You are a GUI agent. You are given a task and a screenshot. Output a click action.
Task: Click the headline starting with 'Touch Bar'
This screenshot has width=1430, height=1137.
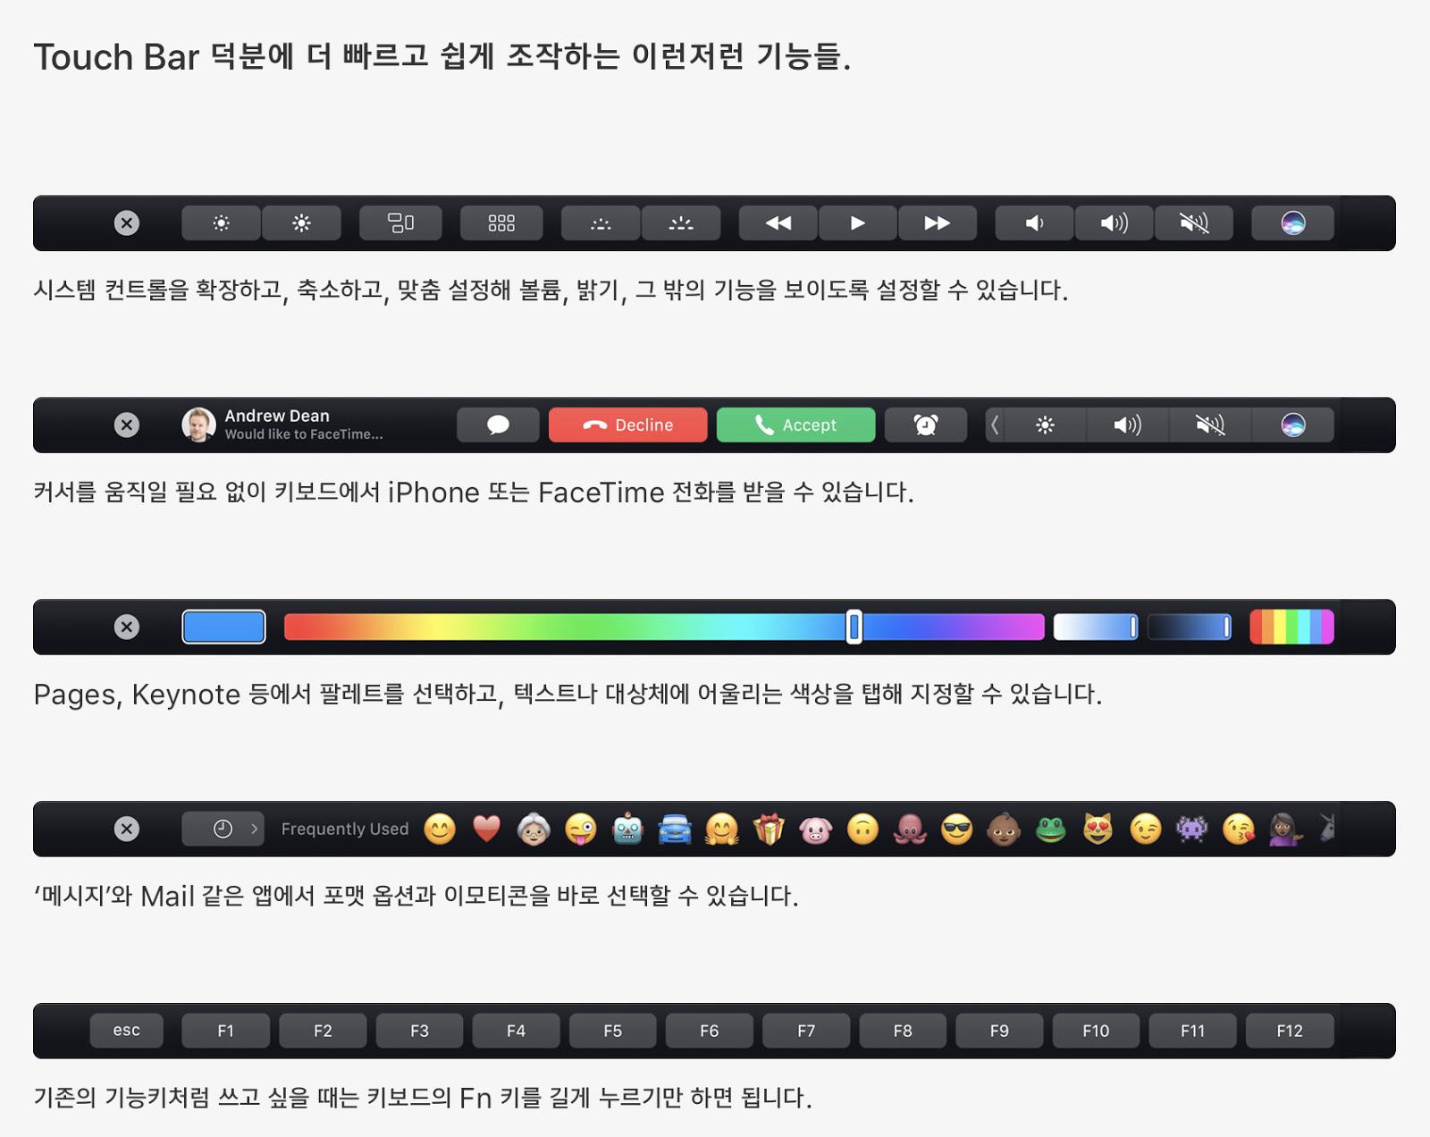pyautogui.click(x=442, y=56)
